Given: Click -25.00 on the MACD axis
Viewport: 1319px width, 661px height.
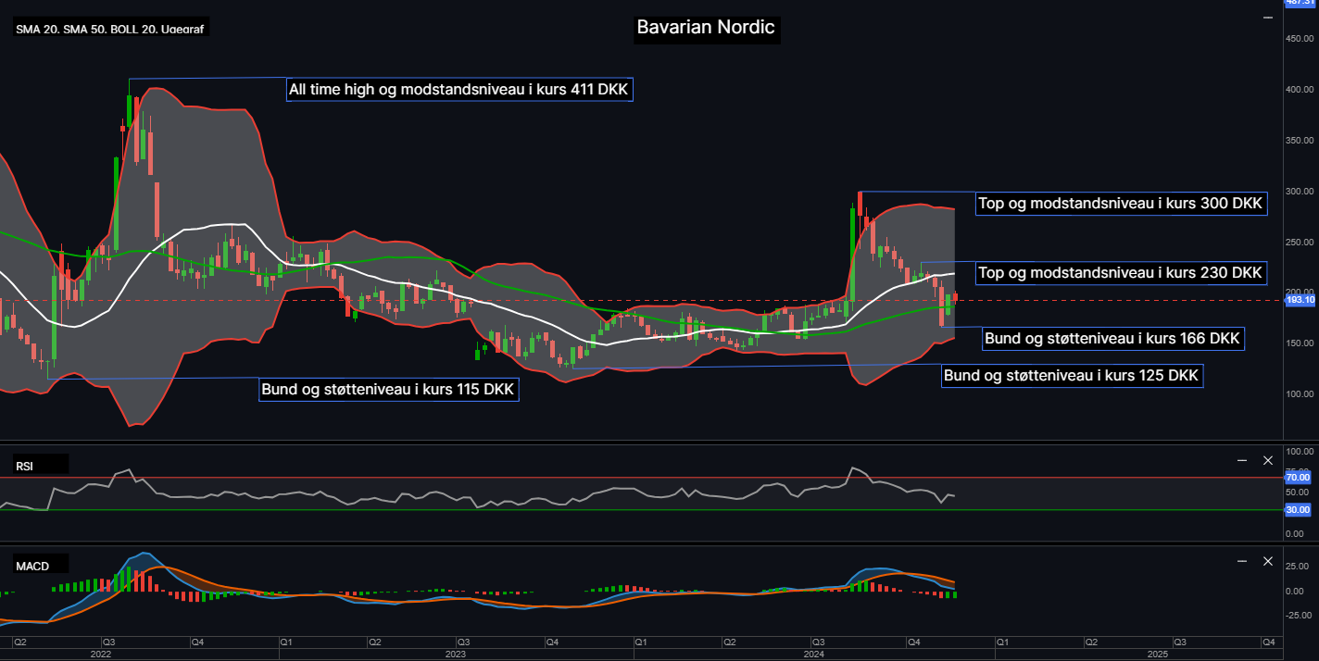Looking at the screenshot, I should tap(1299, 615).
